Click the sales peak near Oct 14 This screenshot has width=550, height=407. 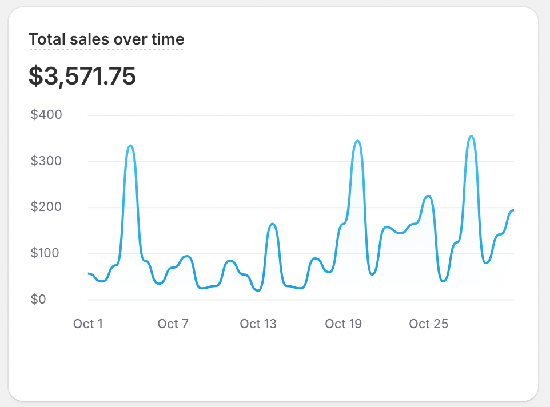pyautogui.click(x=272, y=224)
